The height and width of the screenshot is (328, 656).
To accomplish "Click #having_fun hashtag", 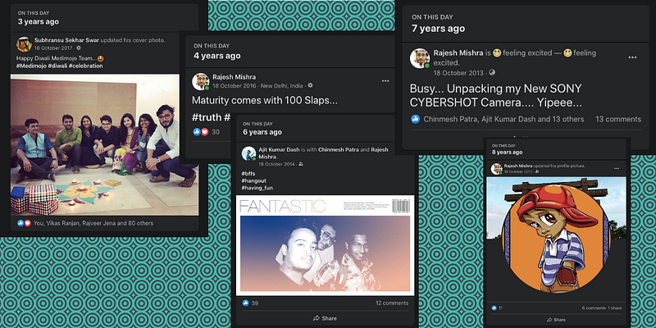I will coord(257,188).
